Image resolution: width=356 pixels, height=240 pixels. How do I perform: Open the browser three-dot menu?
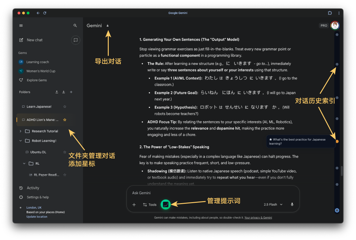tap(339, 13)
